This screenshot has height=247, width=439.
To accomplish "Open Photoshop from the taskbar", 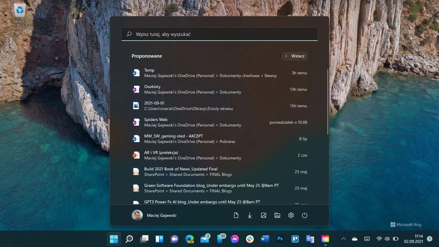I will [x=280, y=239].
